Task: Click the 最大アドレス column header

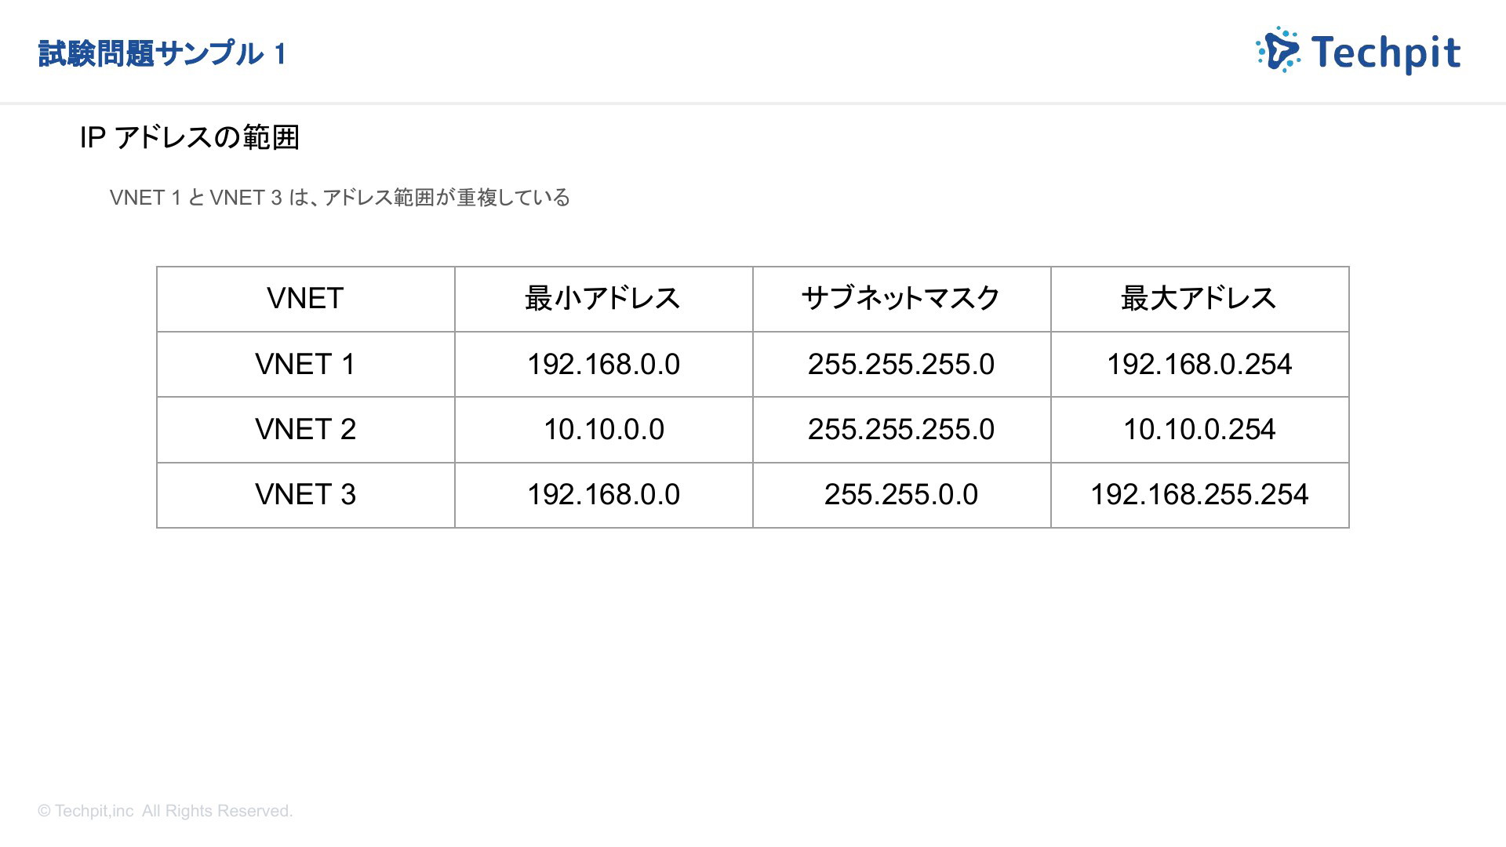Action: pyautogui.click(x=1199, y=299)
